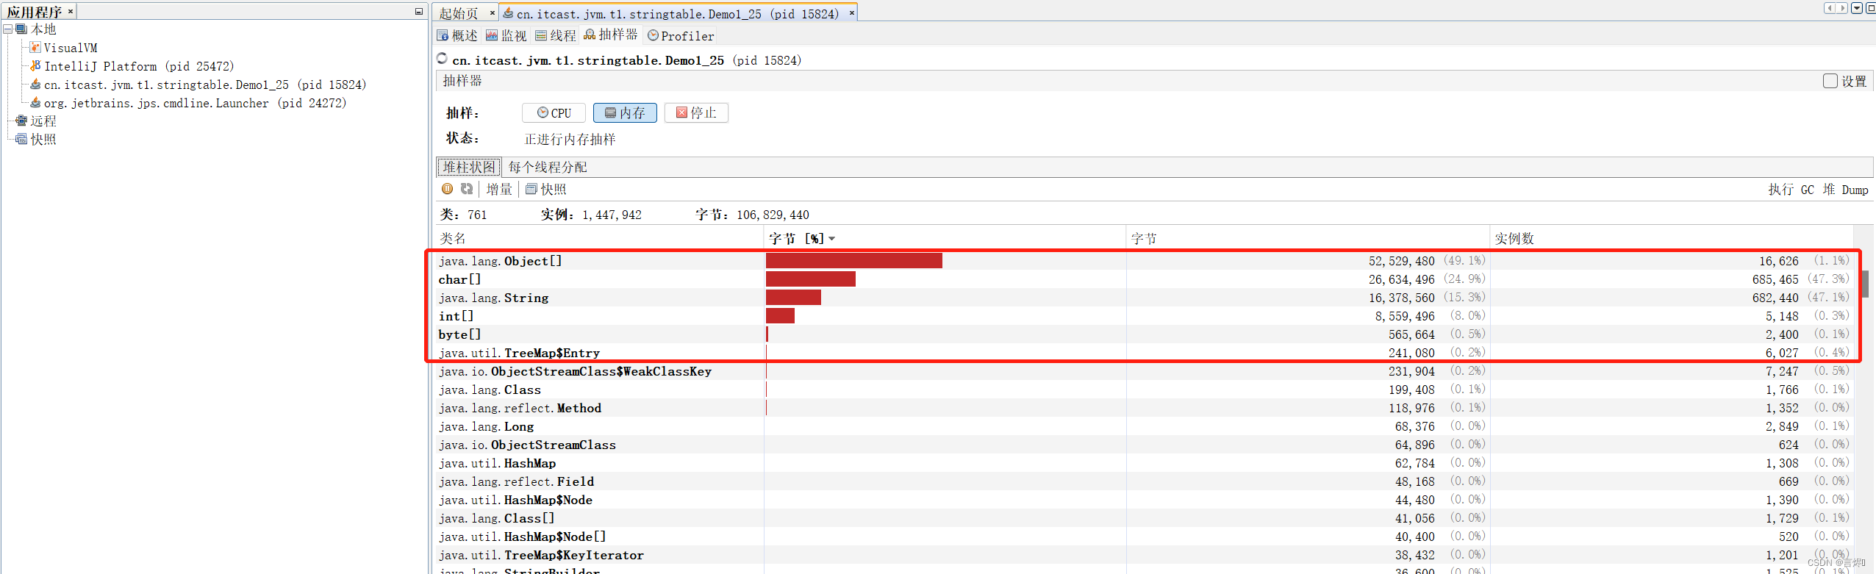Click the 52,529,480 bytes value
The image size is (1876, 574).
pyautogui.click(x=1401, y=261)
